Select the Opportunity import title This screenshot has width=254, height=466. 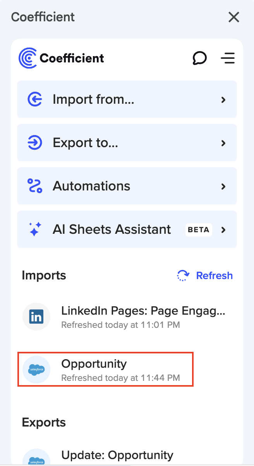pos(94,364)
